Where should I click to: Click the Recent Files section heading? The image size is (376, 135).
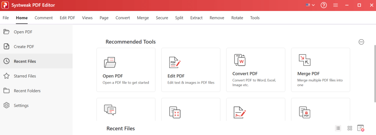(x=120, y=128)
